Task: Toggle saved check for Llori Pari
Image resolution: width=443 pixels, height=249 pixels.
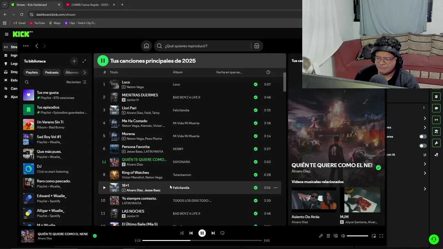Action: click(255, 110)
